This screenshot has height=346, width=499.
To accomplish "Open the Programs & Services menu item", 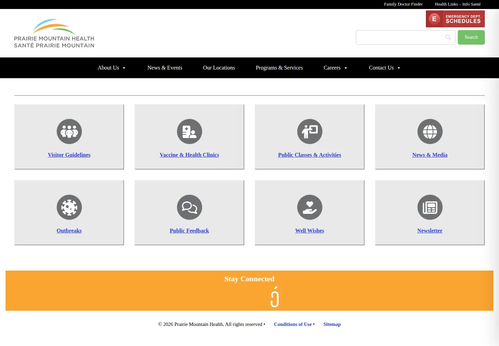I will (279, 68).
